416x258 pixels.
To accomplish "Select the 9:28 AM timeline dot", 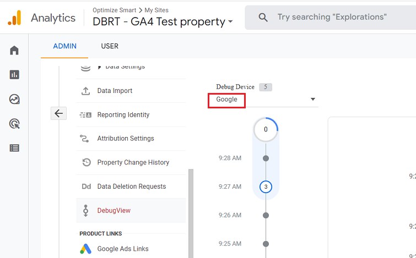I will pos(266,158).
